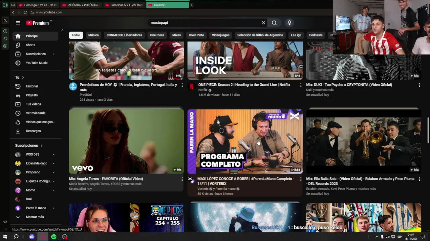Open YouTube Music in the sidebar
The image size is (430, 241).
(x=35, y=63)
